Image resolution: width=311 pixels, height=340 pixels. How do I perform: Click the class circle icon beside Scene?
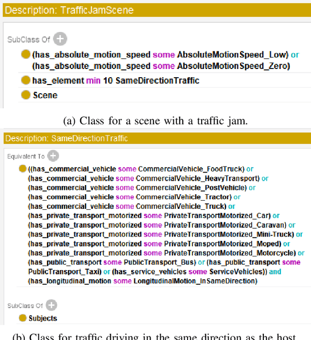coord(26,95)
